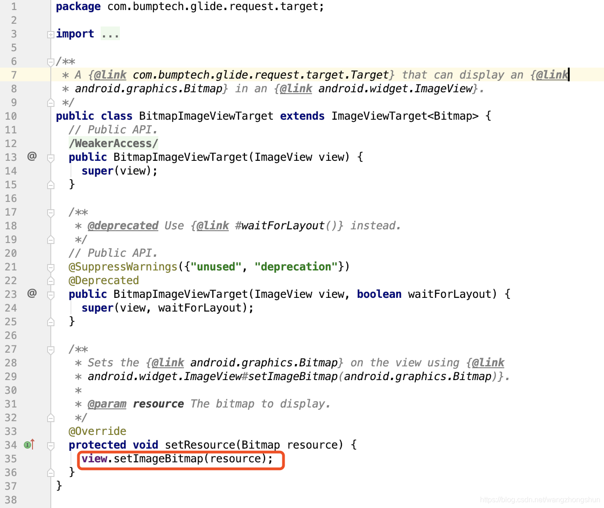Viewport: 604px width, 508px height.
Task: Click the "deprecation" string literal
Action: point(296,267)
